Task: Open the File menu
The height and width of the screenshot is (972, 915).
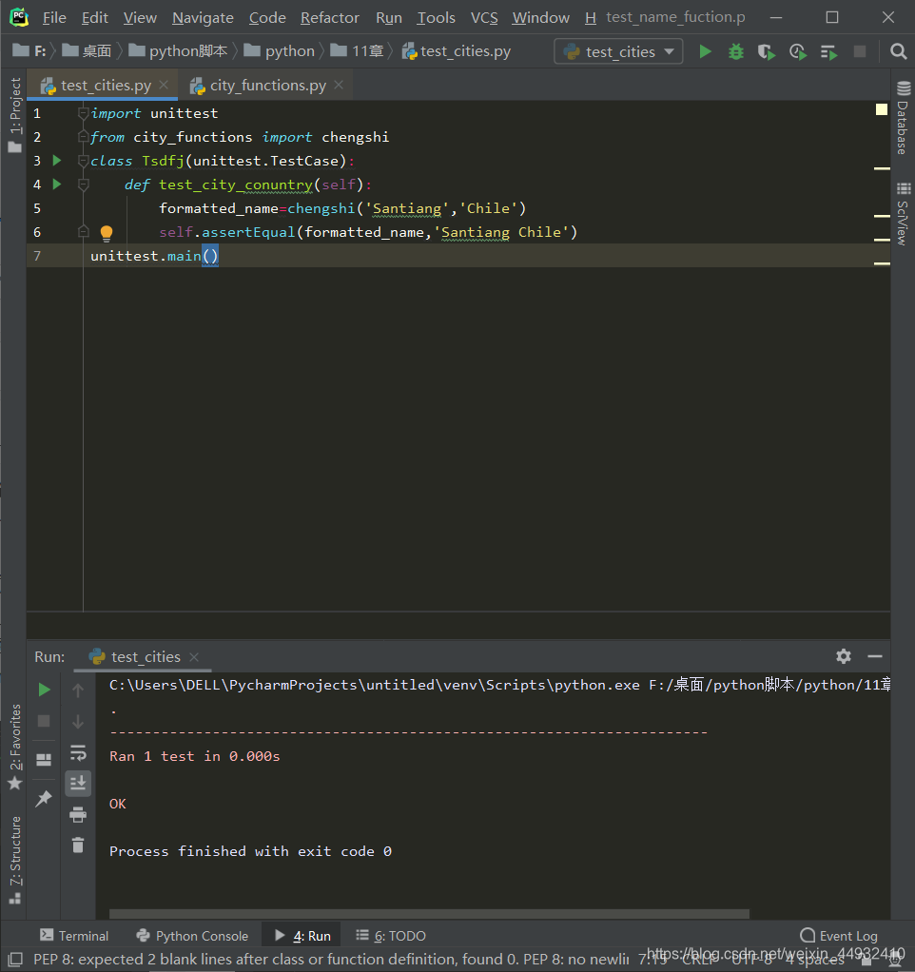Action: [54, 18]
